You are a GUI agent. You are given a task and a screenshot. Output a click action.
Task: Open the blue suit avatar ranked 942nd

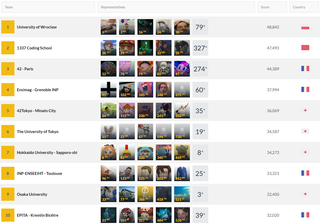[x=182, y=173]
